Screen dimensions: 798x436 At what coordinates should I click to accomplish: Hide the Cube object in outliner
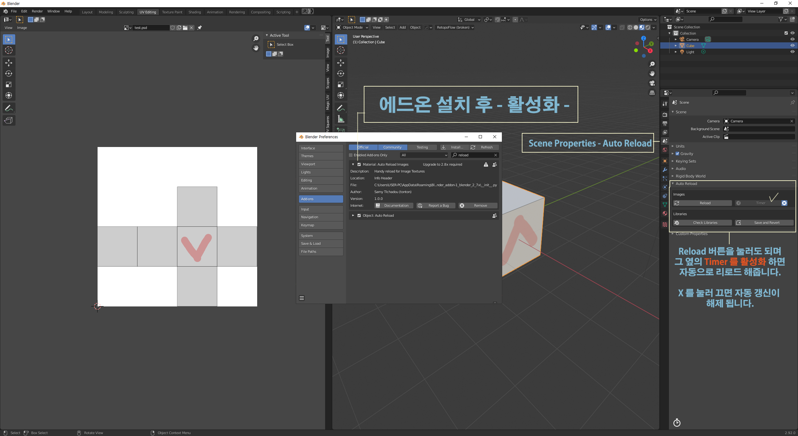(792, 45)
